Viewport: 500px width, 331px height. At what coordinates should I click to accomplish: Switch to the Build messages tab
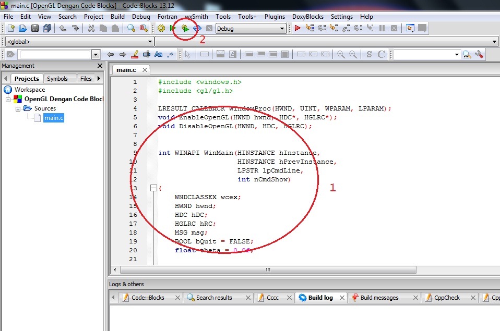379,298
